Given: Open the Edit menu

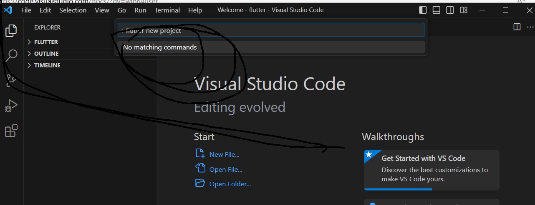Looking at the screenshot, I should 45,10.
